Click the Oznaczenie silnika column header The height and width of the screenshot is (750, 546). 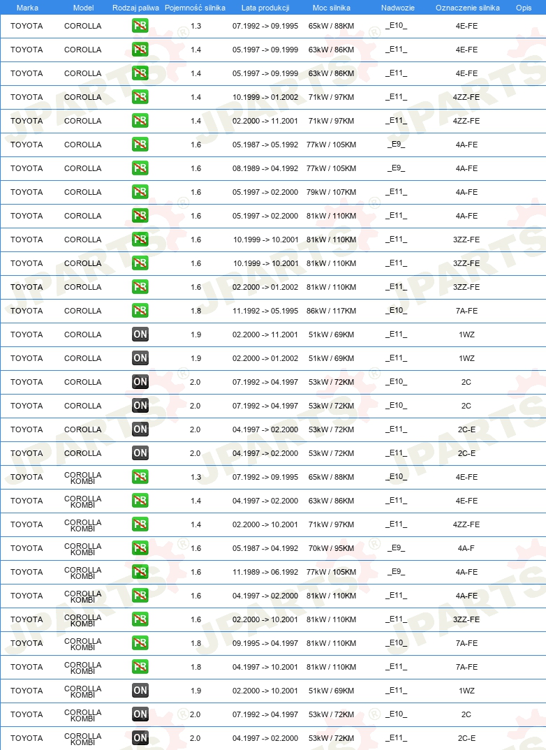click(468, 8)
